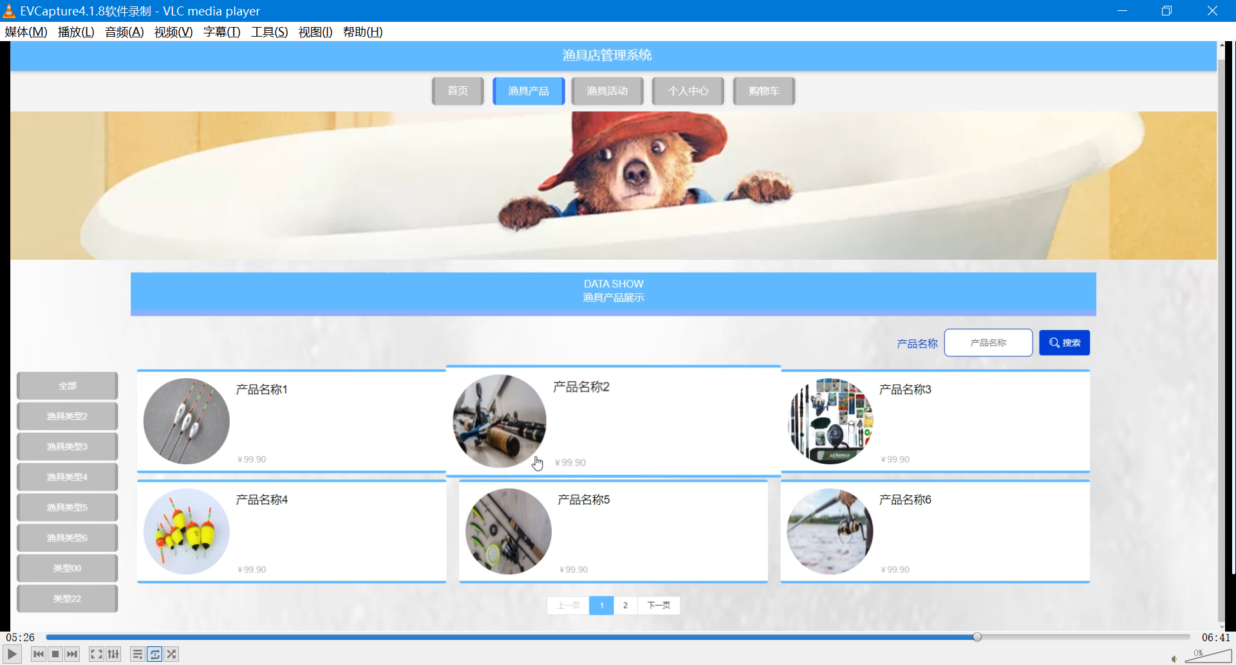
Task: Open extended settings equalizer icon
Action: (113, 654)
